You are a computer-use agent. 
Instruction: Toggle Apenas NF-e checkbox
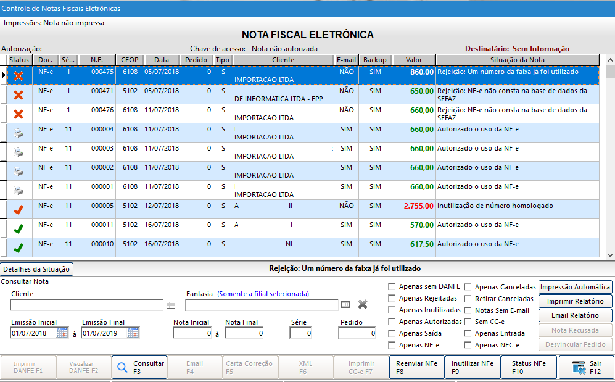[392, 345]
